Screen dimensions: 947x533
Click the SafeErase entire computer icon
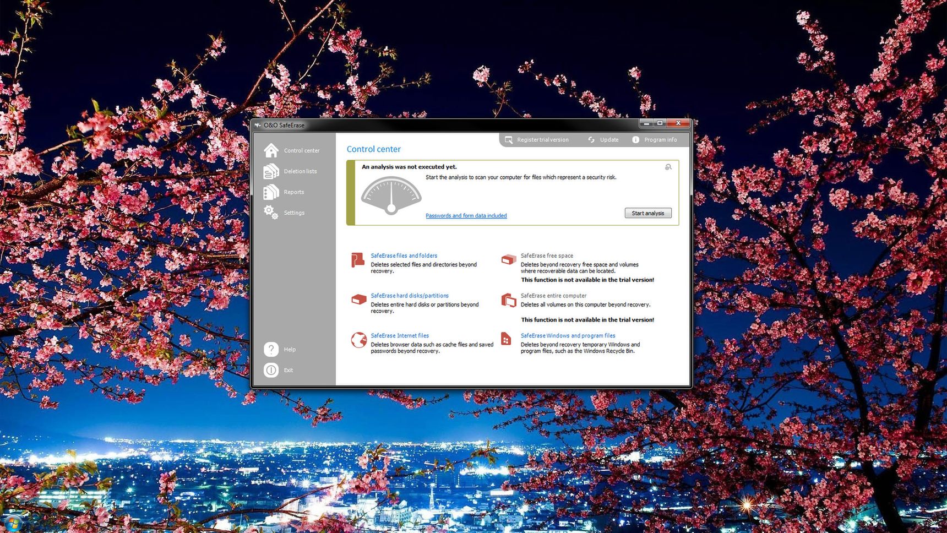coord(509,300)
